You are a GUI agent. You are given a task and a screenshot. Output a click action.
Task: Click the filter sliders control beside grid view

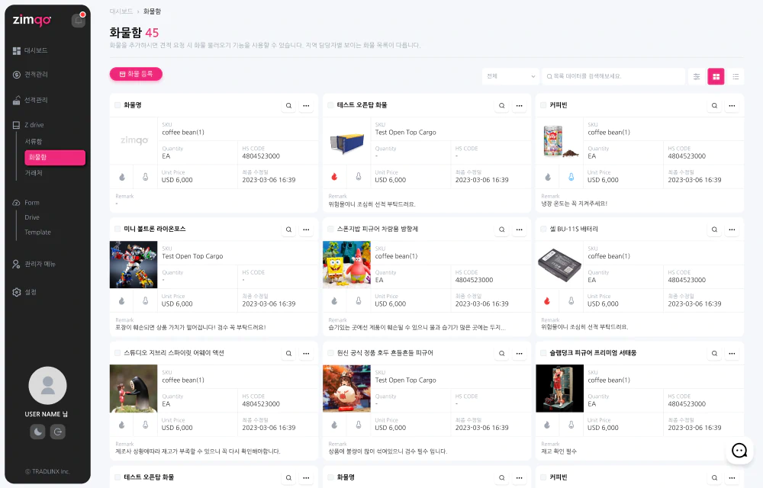click(x=697, y=76)
